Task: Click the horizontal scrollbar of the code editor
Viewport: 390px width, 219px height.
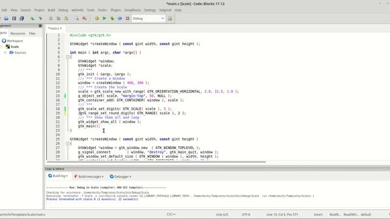Action: 156,162
